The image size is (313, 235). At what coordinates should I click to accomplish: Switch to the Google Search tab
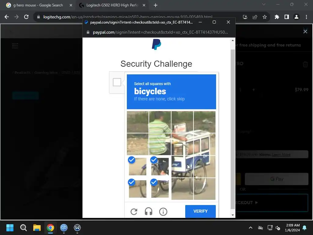(x=38, y=5)
